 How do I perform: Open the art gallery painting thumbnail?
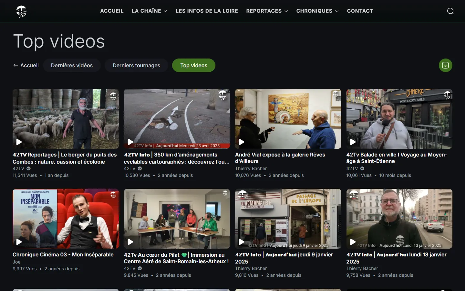[288, 119]
